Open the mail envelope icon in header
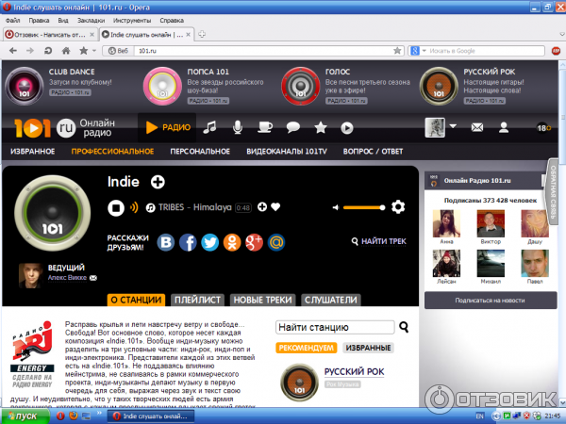Image resolution: width=566 pixels, height=424 pixels. [476, 127]
